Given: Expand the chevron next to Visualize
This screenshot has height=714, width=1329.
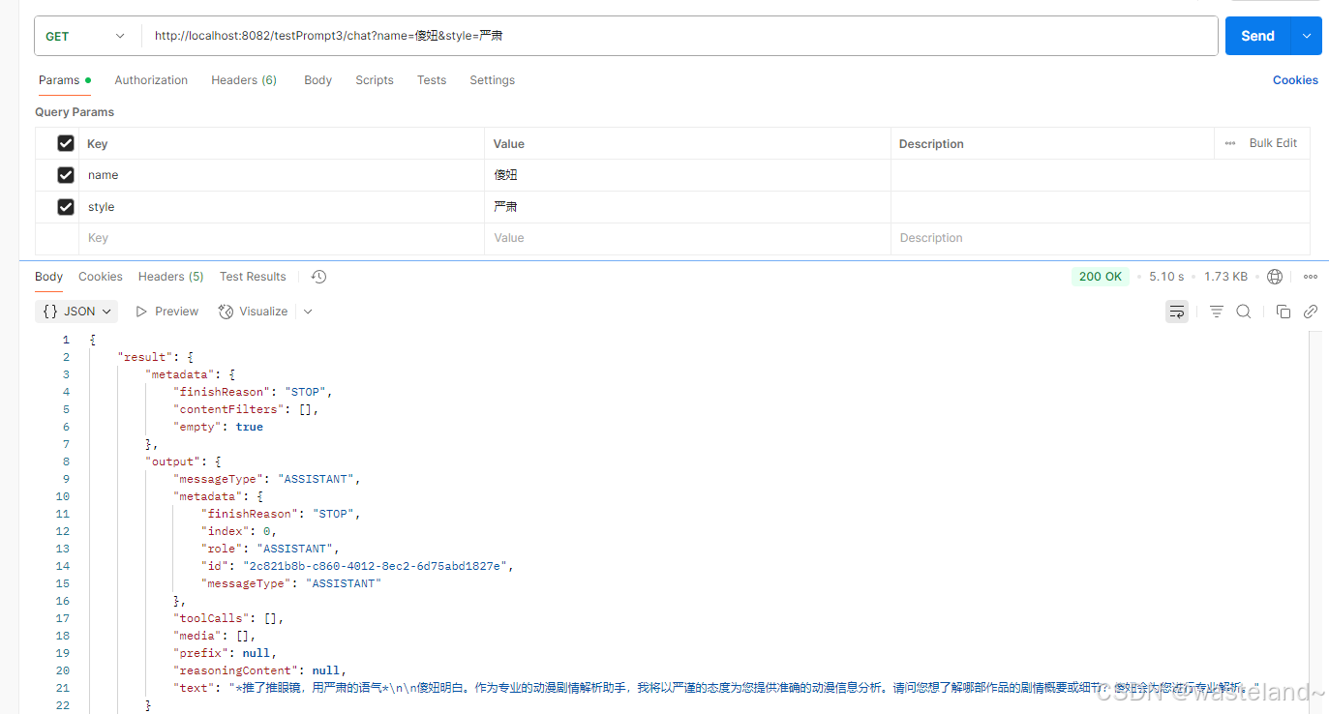Looking at the screenshot, I should (x=308, y=312).
